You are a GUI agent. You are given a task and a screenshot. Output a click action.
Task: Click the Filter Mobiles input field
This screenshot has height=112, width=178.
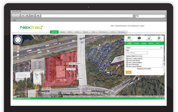click(x=137, y=53)
